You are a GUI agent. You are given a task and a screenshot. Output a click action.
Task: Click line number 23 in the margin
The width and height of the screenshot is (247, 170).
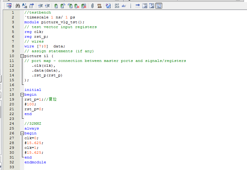12,119
